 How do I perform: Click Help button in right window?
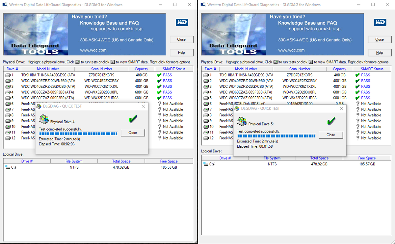pyautogui.click(x=380, y=53)
